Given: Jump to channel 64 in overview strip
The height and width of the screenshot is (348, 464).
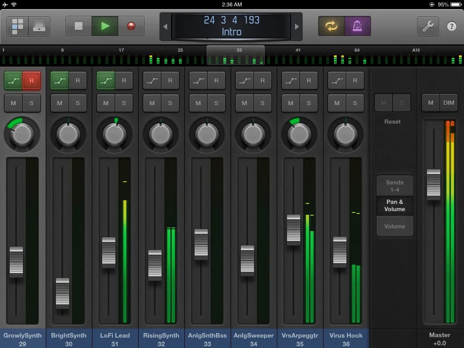Looking at the screenshot, I should pyautogui.click(x=357, y=50).
